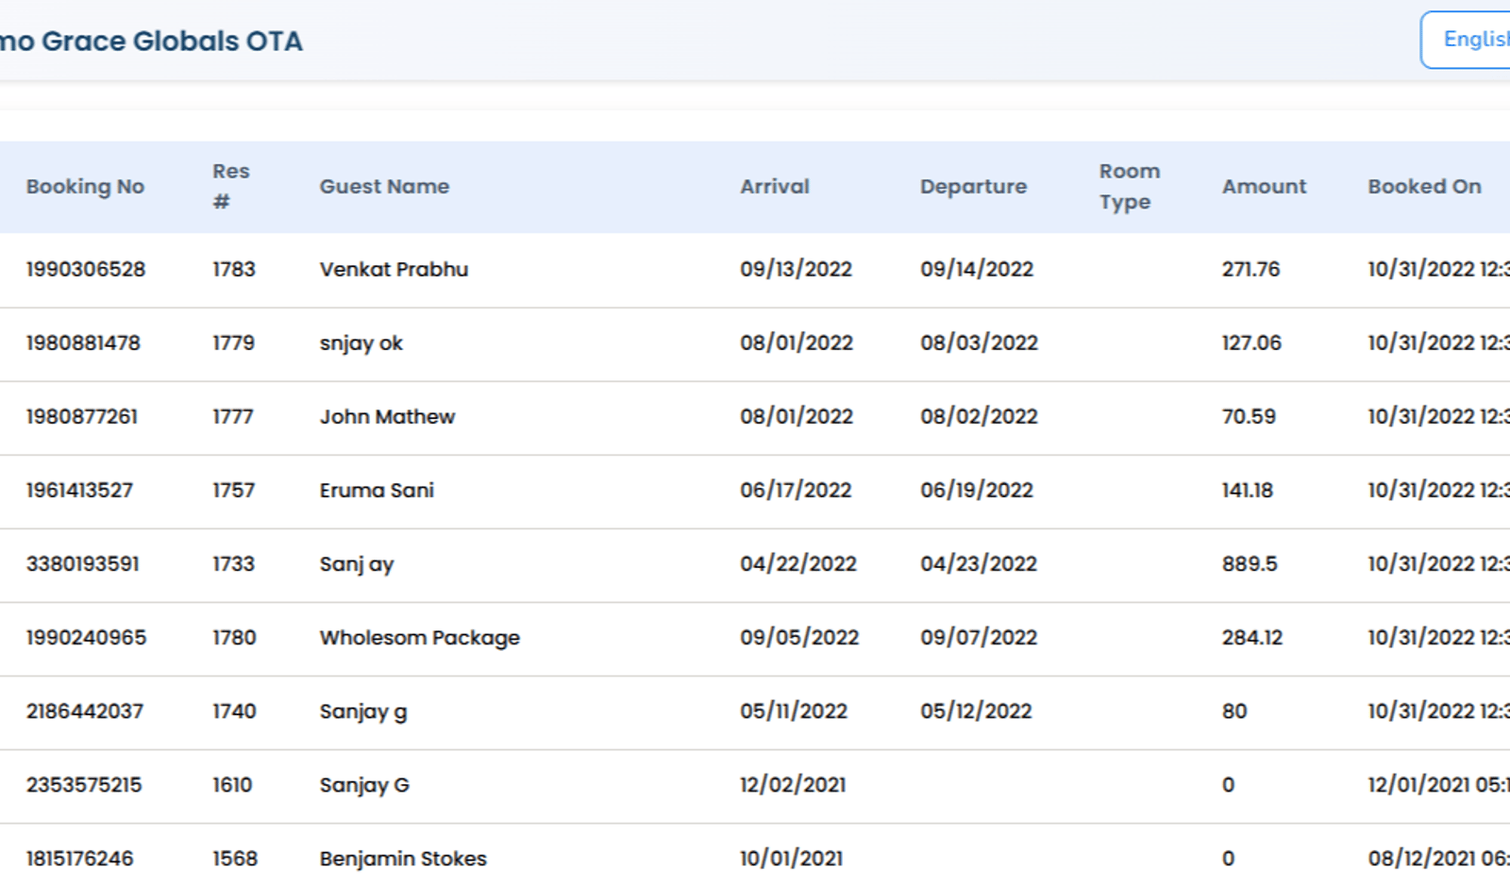This screenshot has width=1510, height=884.
Task: Select guest name snjay ok
Action: click(x=361, y=343)
